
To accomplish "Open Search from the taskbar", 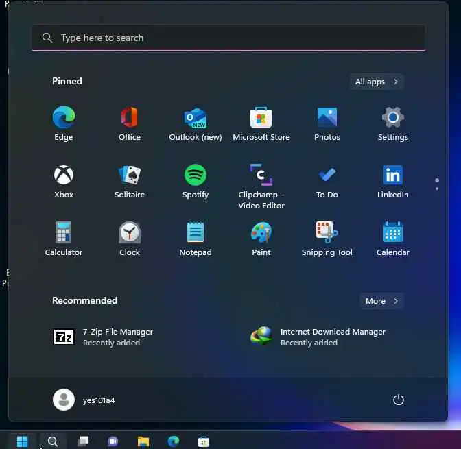I will (53, 441).
